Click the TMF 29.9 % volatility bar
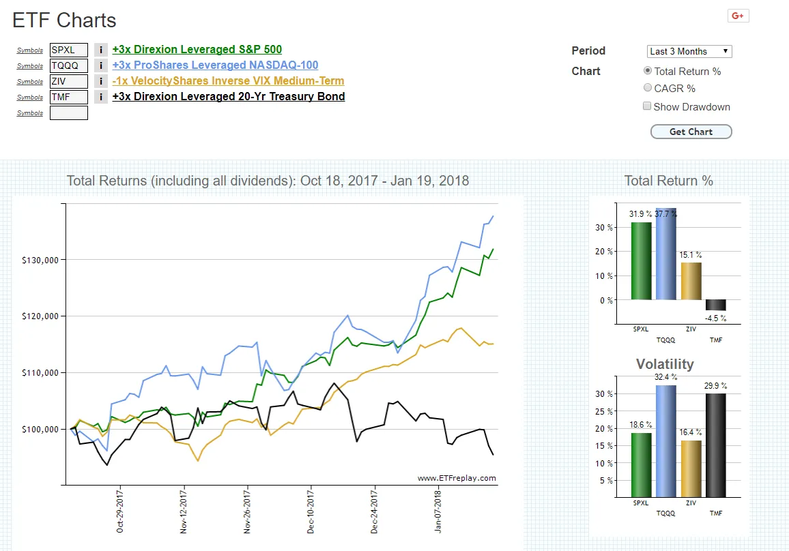 point(715,445)
